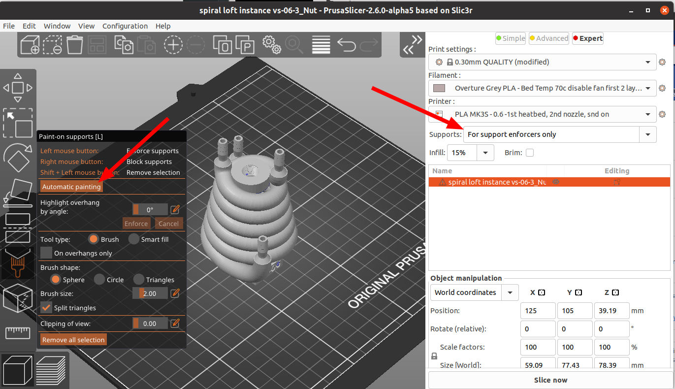This screenshot has height=389, width=675.
Task: Open the Window menu
Action: pos(57,26)
